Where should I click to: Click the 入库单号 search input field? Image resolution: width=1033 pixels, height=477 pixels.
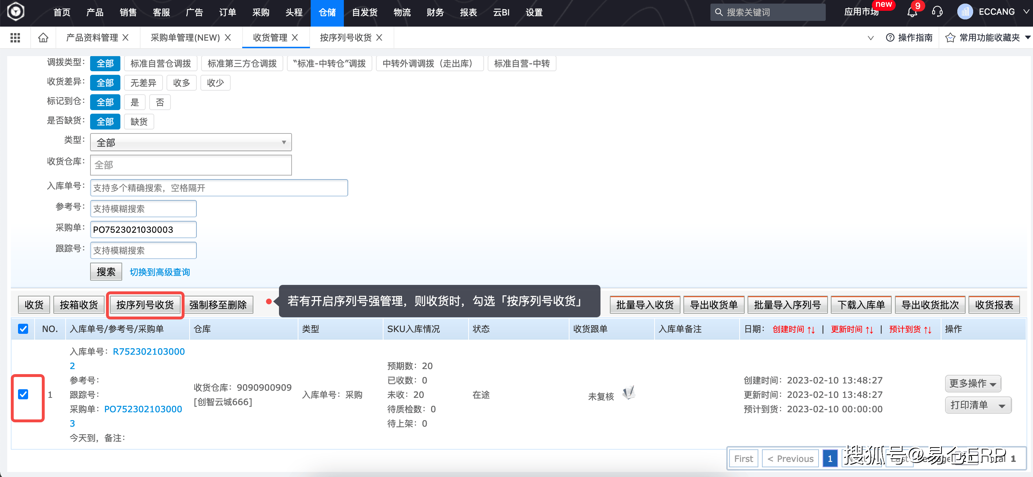click(x=219, y=188)
